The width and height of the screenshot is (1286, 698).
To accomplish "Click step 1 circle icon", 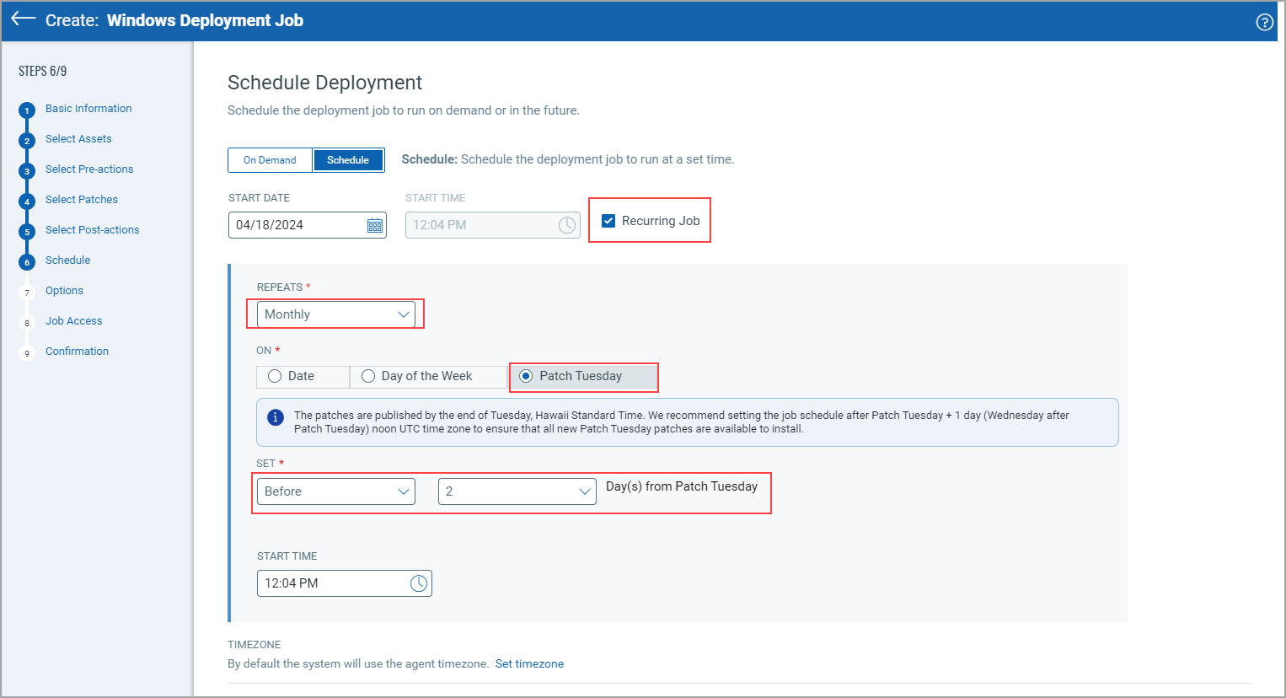I will 27,110.
